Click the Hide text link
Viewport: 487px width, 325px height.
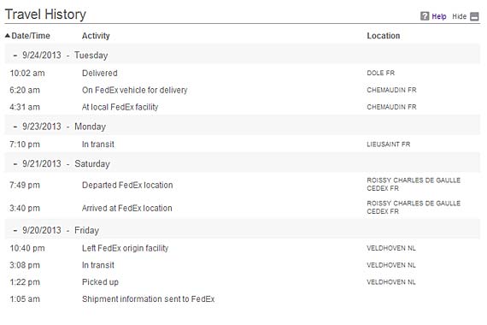460,16
